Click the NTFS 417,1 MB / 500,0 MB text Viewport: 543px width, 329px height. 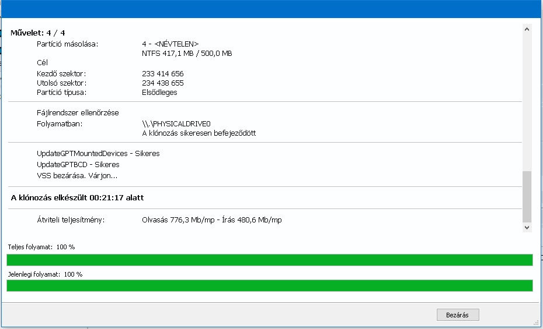point(187,54)
